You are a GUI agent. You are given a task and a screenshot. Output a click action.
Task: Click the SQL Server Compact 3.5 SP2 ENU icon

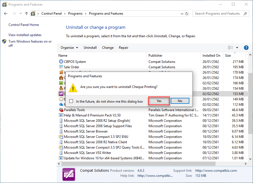(61, 137)
